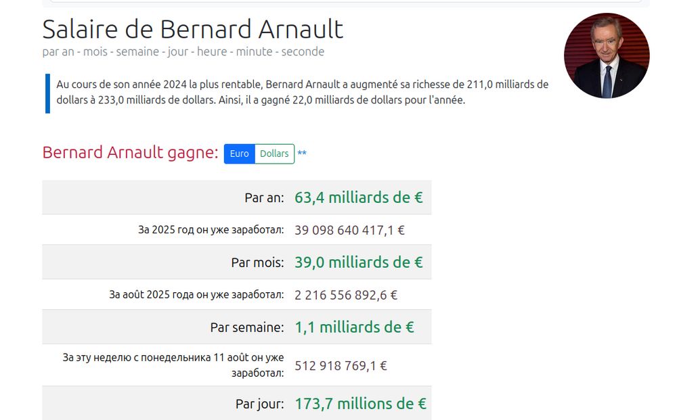Click the '173,7 millions de €' value
Viewport: 677px width, 420px height.
pyautogui.click(x=361, y=404)
